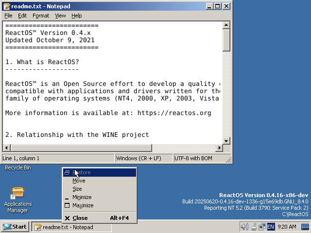Click the resize grip at window corner
This screenshot has width=311, height=233.
[x=228, y=160]
